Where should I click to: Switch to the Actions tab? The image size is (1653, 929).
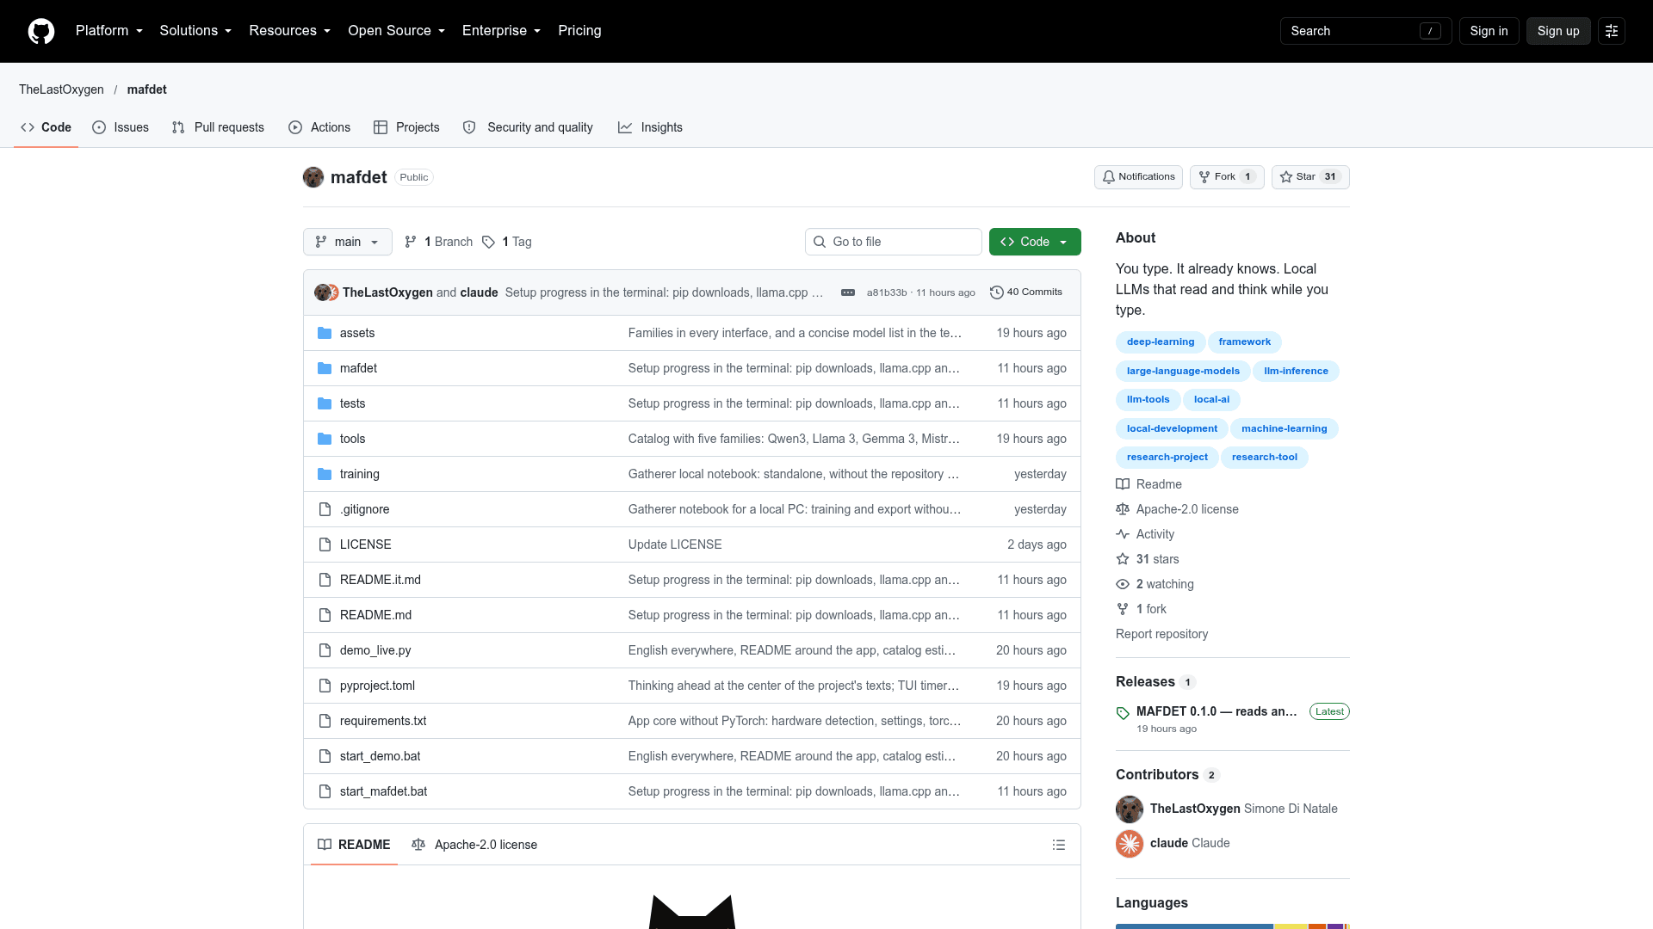[x=319, y=127]
